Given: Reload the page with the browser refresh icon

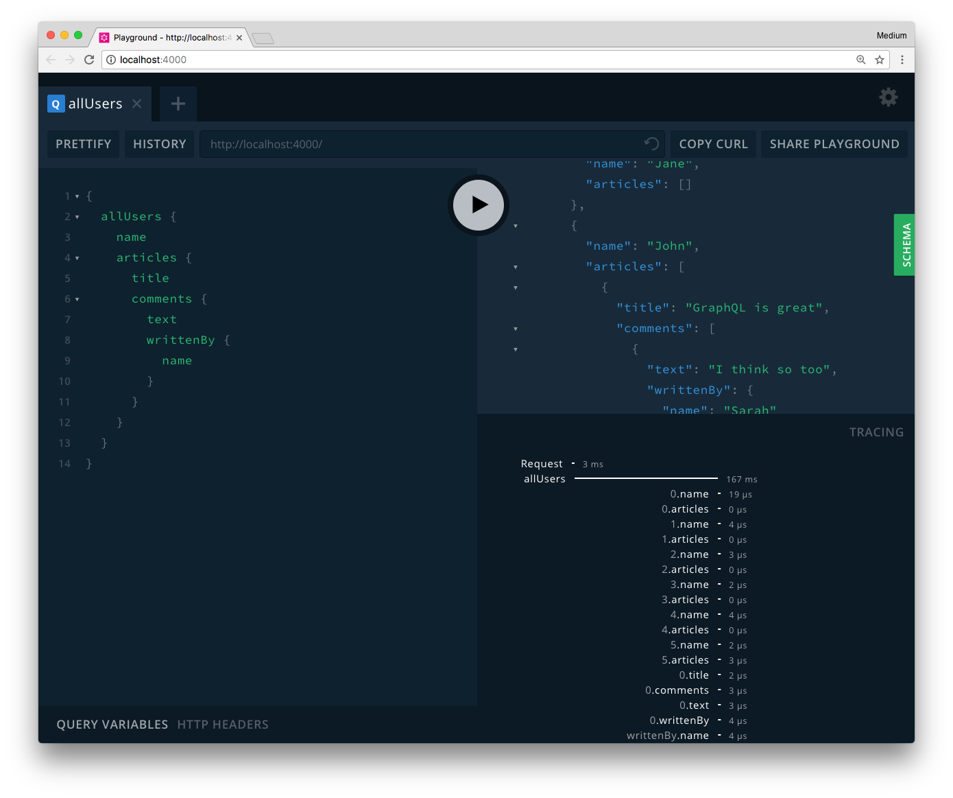Looking at the screenshot, I should [89, 60].
